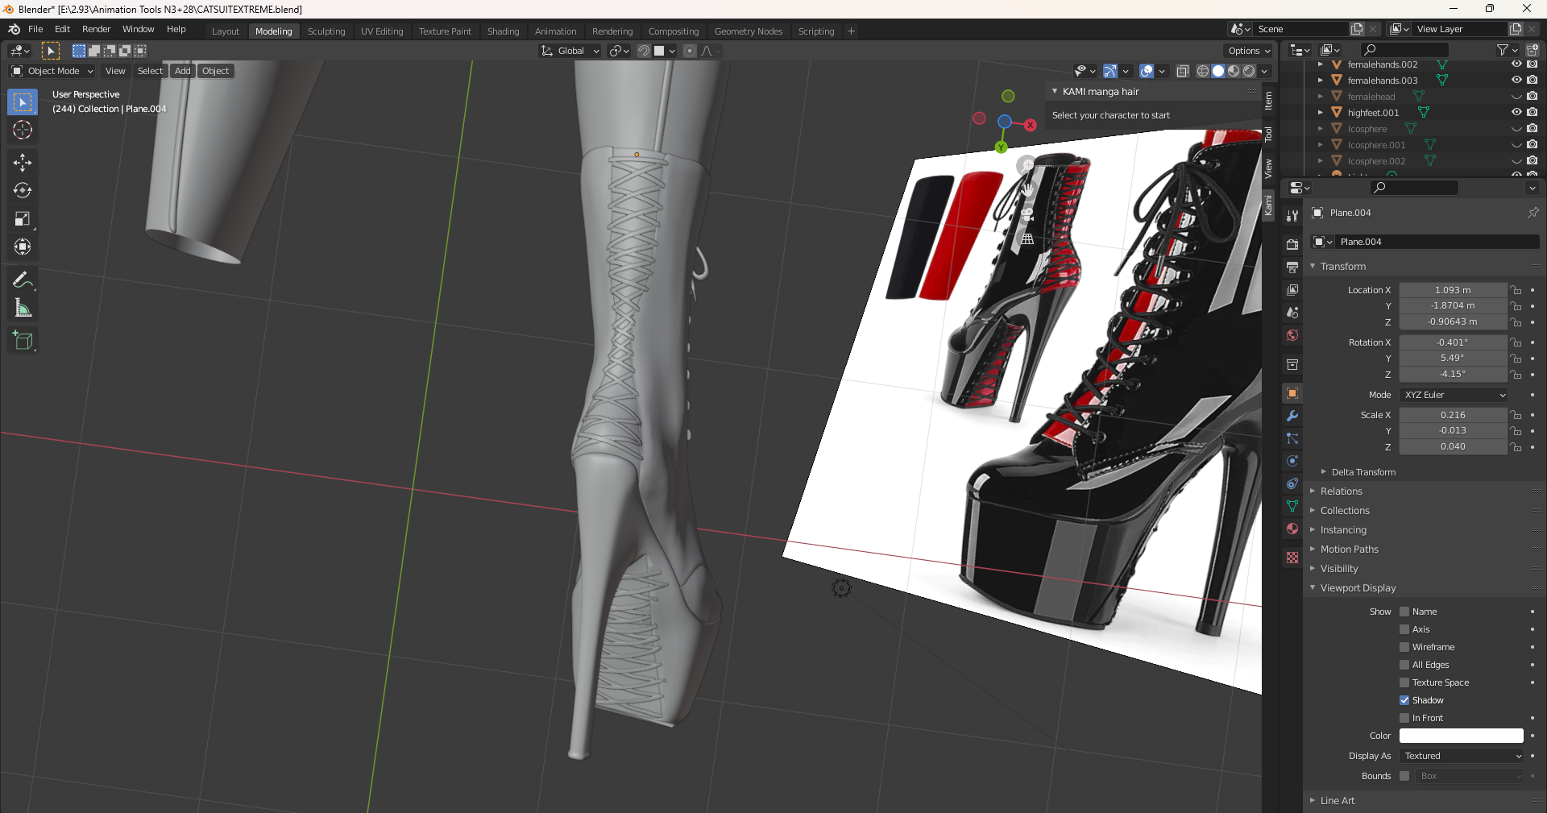This screenshot has width=1547, height=813.
Task: Collapse the Viewport Display panel
Action: tap(1358, 588)
